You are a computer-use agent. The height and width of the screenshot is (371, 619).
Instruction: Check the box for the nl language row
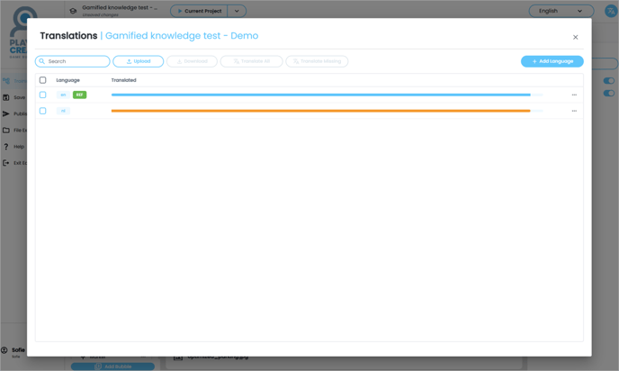point(42,111)
